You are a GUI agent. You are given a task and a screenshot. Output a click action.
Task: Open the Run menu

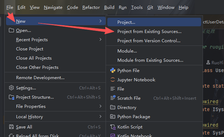point(123,7)
